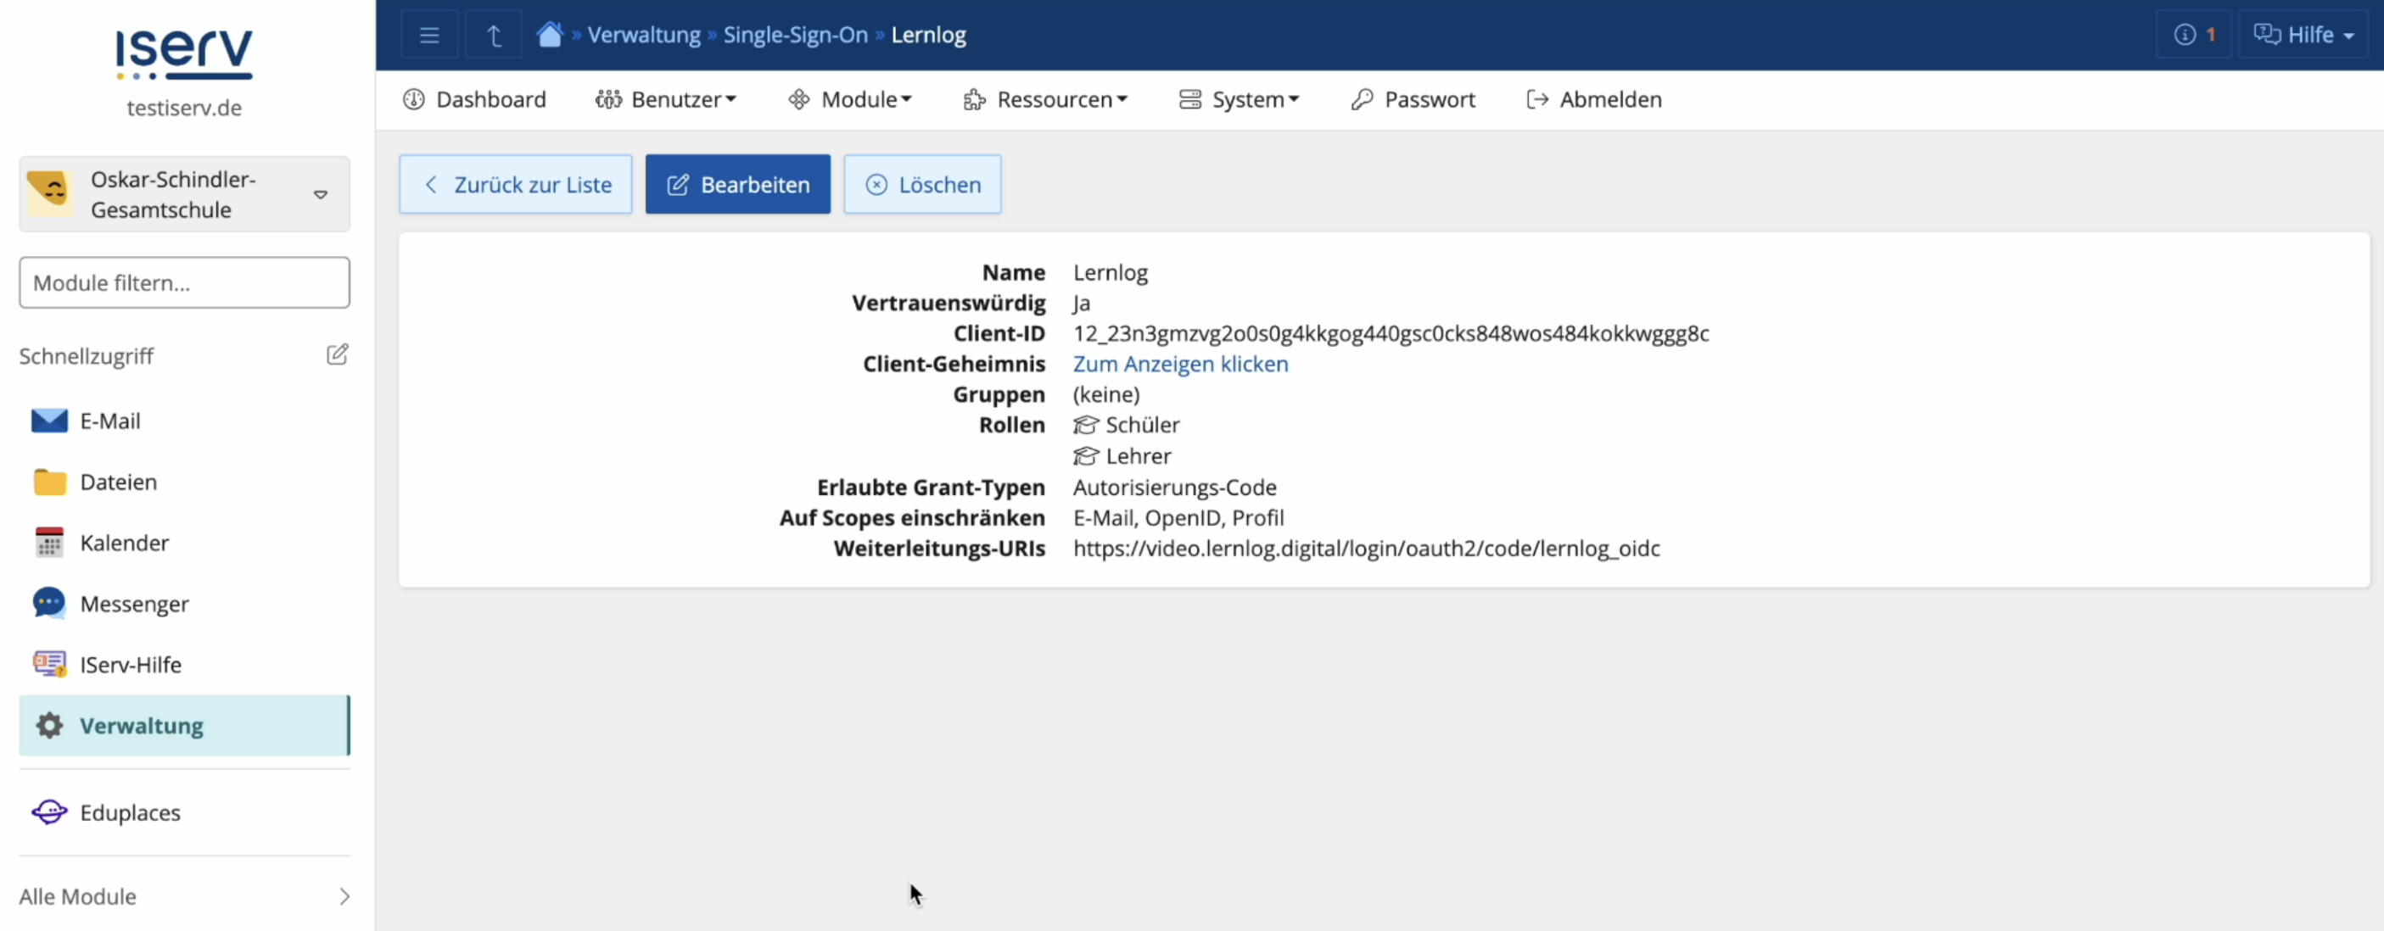Open the Eduplaces module
The width and height of the screenshot is (2384, 931).
pyautogui.click(x=130, y=811)
